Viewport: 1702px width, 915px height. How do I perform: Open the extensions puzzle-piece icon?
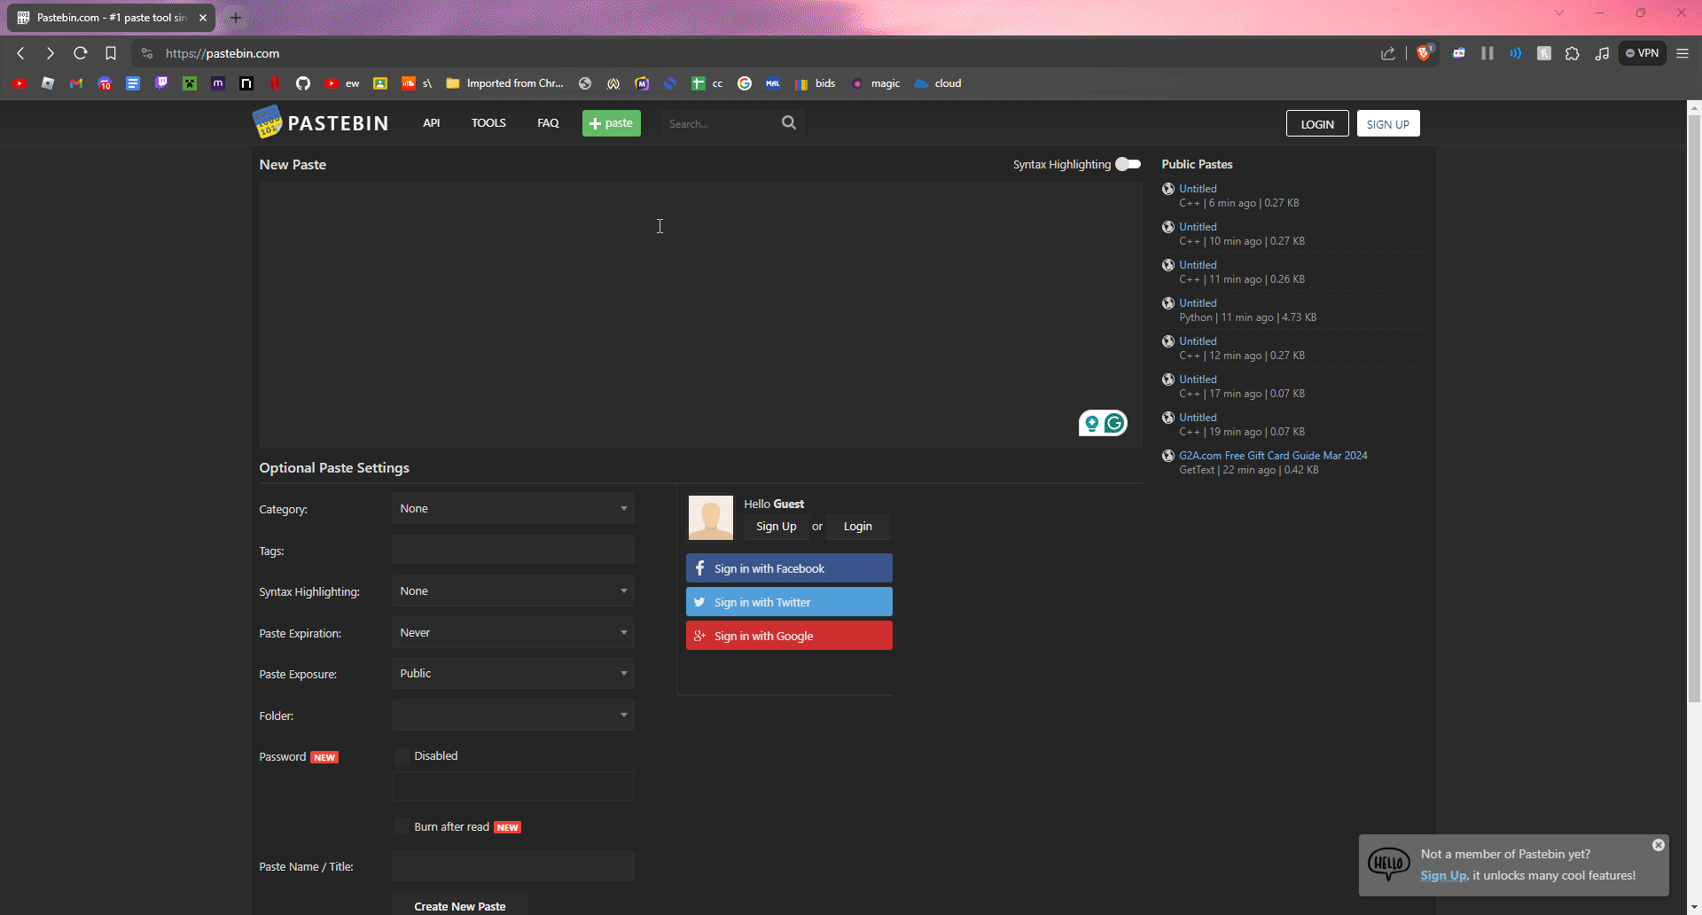click(x=1573, y=53)
